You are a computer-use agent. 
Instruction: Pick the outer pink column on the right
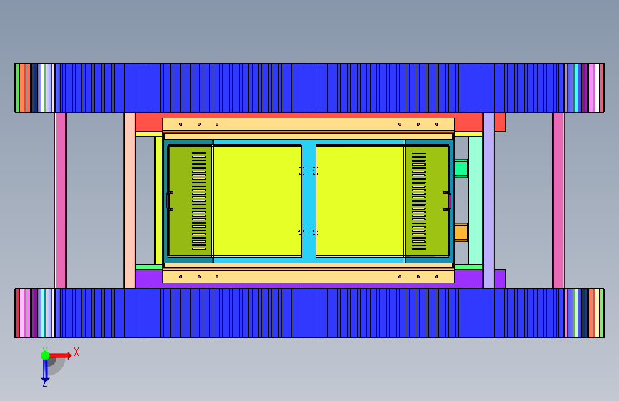[x=558, y=200]
